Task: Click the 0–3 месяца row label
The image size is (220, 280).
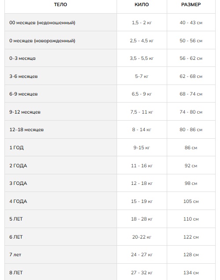Action: pyautogui.click(x=22, y=59)
